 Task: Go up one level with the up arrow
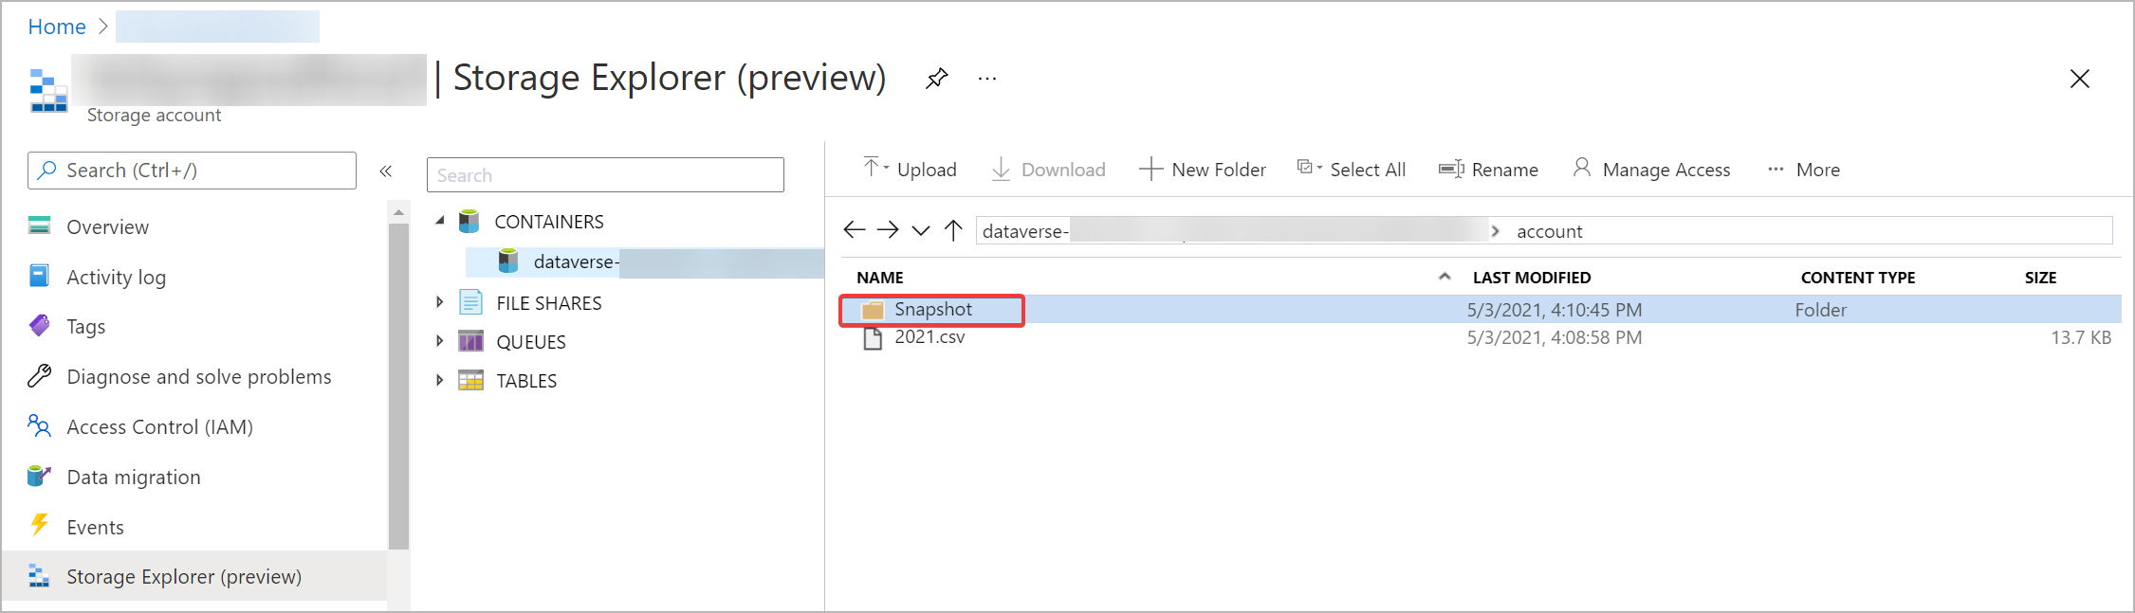[953, 230]
